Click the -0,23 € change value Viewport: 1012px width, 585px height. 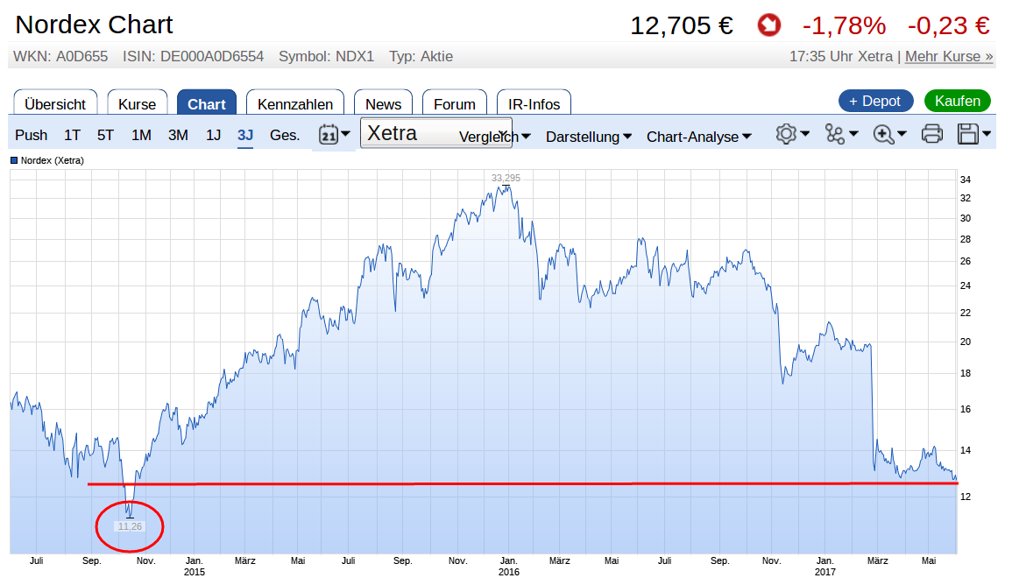[949, 25]
